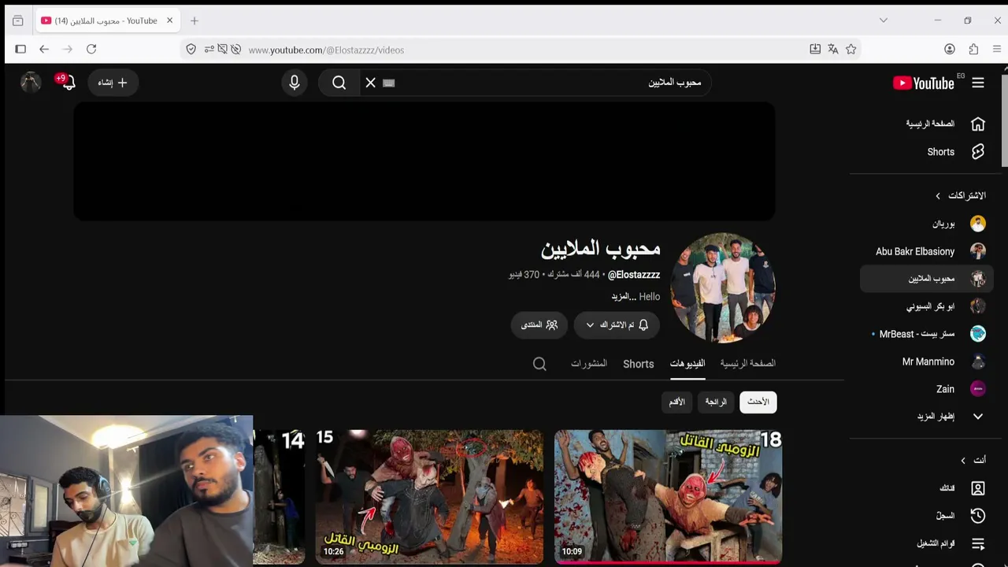Viewport: 1008px width, 567px height.
Task: Open the Subscribed (تم الاشتراك) dropdown
Action: pos(617,324)
